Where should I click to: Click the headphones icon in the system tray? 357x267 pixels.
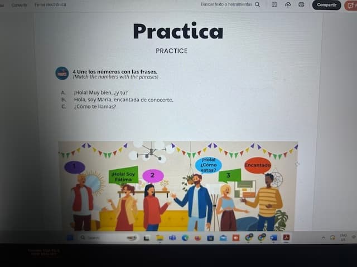(332, 238)
